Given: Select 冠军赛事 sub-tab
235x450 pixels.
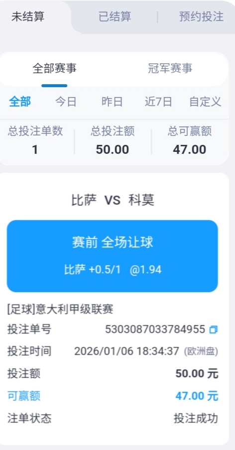Looking at the screenshot, I should pyautogui.click(x=170, y=69).
